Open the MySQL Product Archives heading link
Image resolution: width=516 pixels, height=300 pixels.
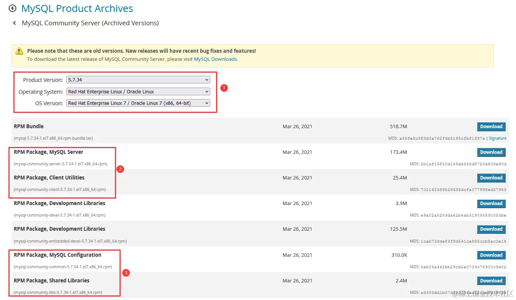(77, 8)
